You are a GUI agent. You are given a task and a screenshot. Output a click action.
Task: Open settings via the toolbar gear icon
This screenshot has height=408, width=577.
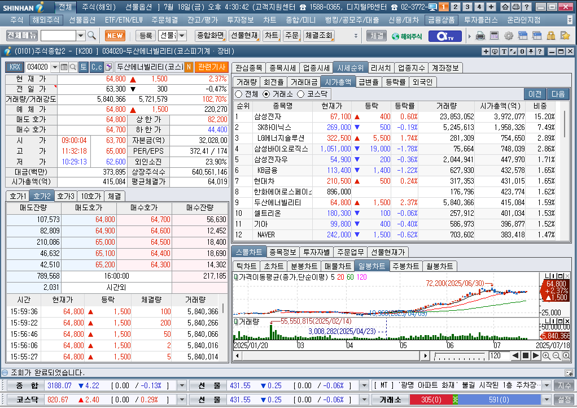pyautogui.click(x=509, y=36)
